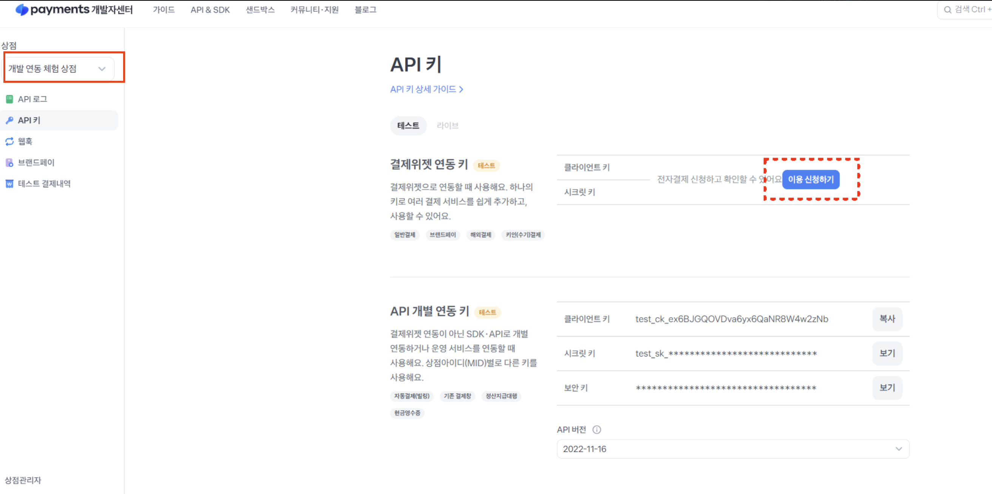Open the 가이드 menu

pos(164,10)
